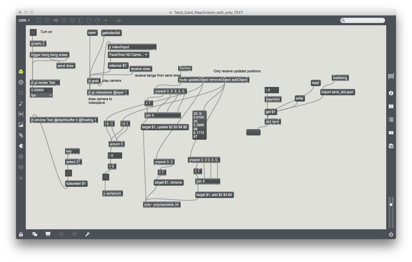Add a new object box from toolbar

(39, 20)
